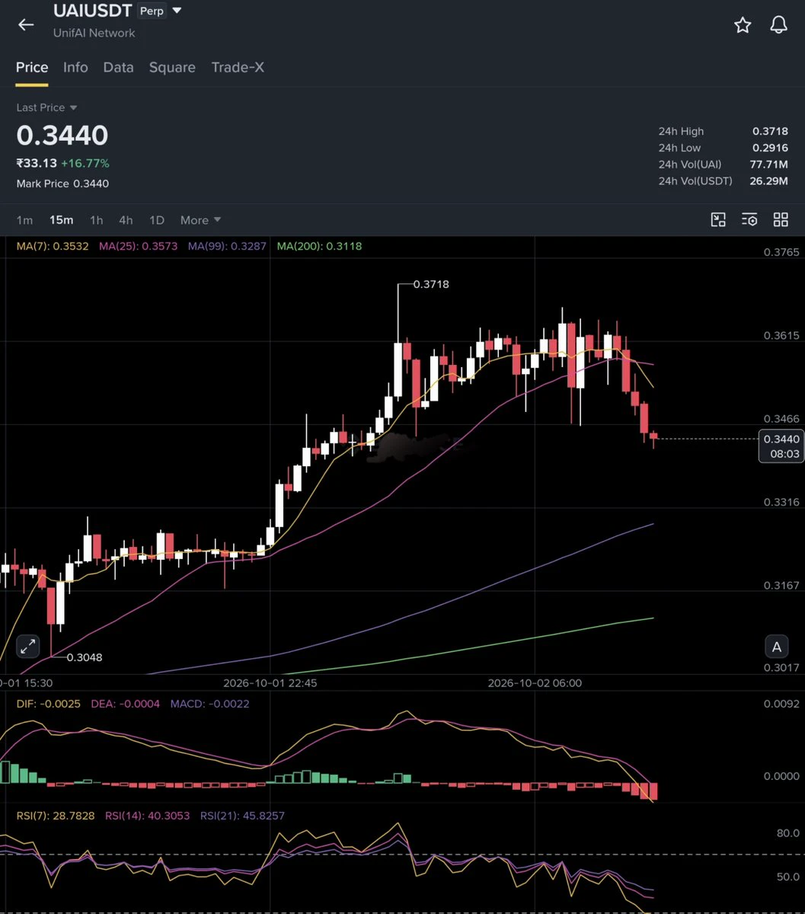Choose the 4h chart interval

[x=126, y=220]
